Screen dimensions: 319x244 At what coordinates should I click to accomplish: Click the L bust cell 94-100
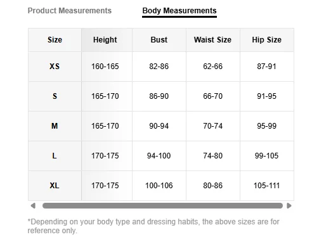pos(159,156)
